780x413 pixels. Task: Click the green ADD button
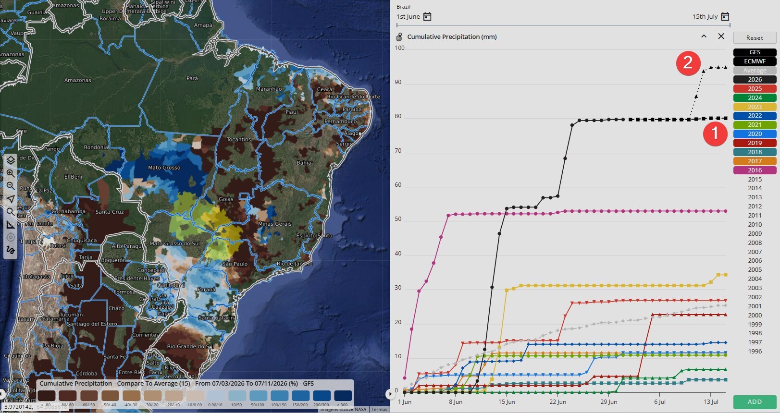pos(755,402)
